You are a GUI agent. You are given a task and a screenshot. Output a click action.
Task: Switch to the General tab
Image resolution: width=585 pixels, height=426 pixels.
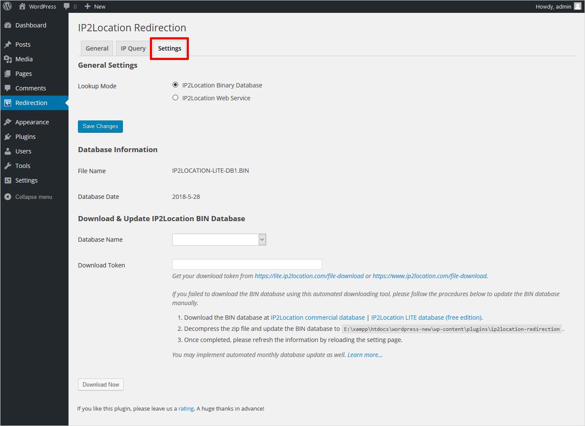pos(97,48)
